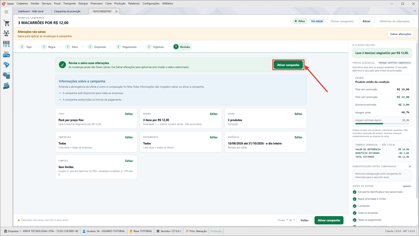
Task: Open the NF-e Brazil flag sidebar icon
Action: point(7,65)
